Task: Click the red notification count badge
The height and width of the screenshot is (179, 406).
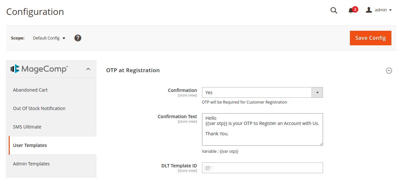Action: pyautogui.click(x=355, y=9)
